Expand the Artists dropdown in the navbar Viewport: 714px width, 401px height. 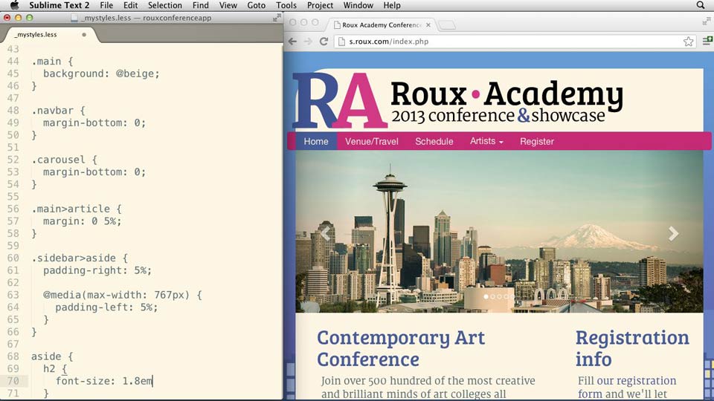(486, 141)
